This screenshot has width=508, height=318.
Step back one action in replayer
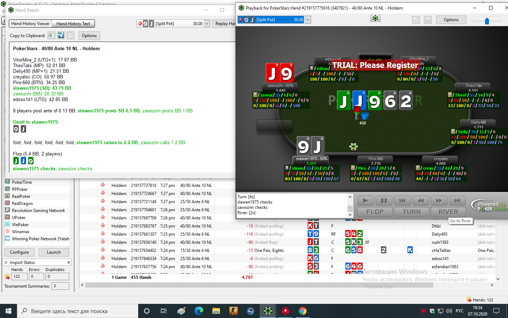(421, 201)
